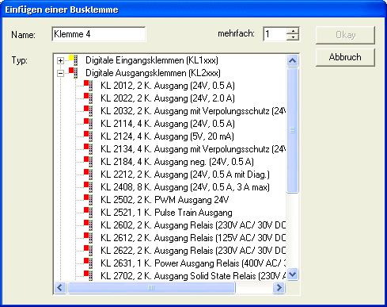Click the vertical scrollbar down arrow
The width and height of the screenshot is (387, 307).
pyautogui.click(x=292, y=274)
